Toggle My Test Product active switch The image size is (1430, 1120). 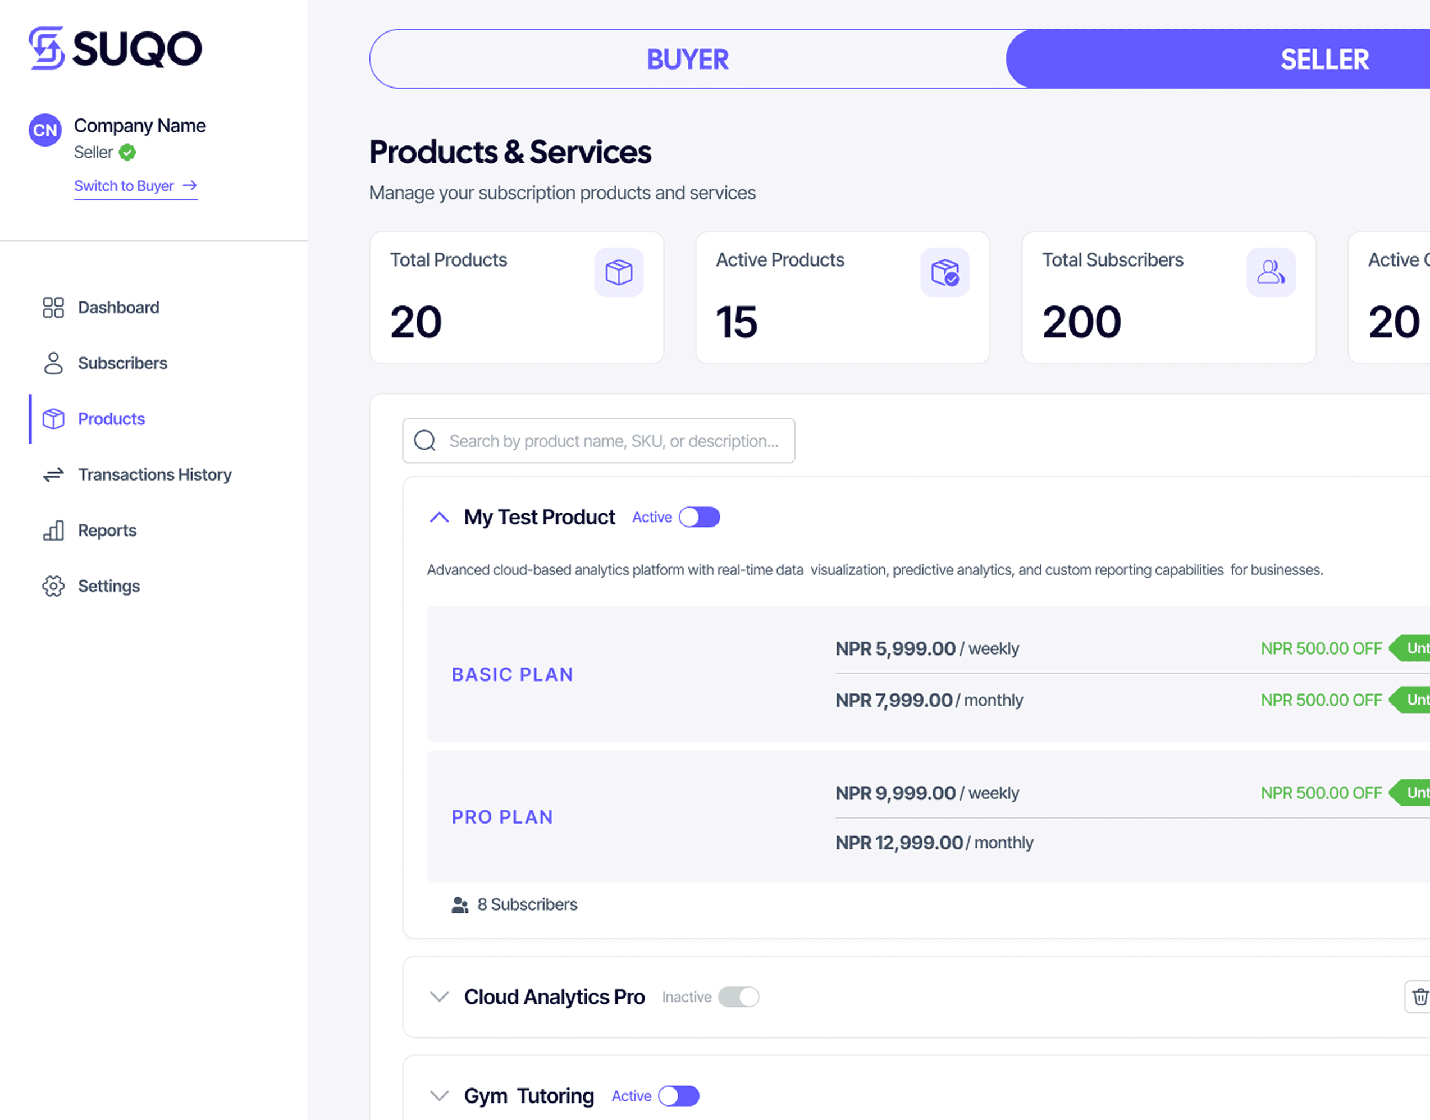(x=700, y=518)
